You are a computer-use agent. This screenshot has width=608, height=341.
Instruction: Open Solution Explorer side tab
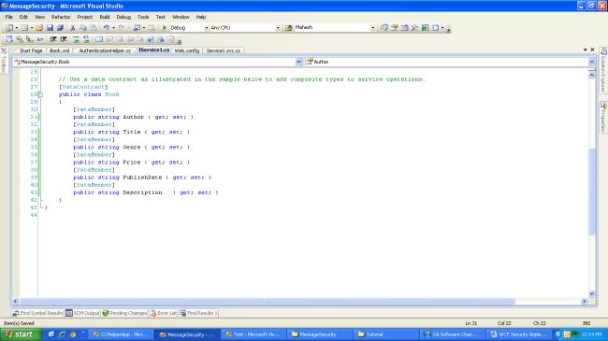pos(603,70)
